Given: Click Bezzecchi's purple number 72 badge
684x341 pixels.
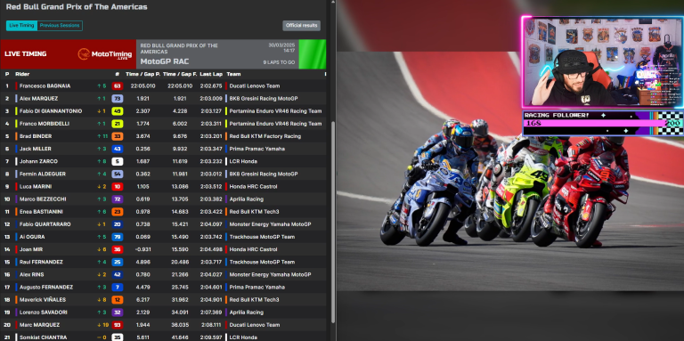Looking at the screenshot, I should [118, 199].
